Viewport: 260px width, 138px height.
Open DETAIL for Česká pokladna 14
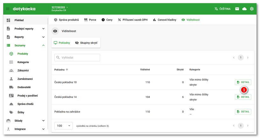[243, 97]
